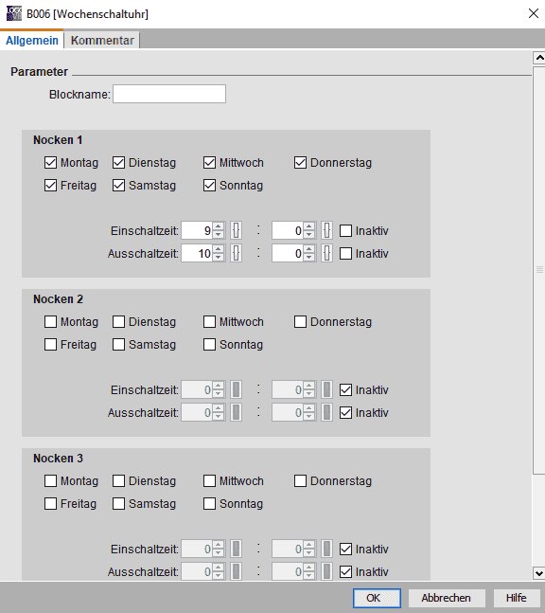Open Hilfe for this dialog
This screenshot has height=613, width=545.
point(516,598)
